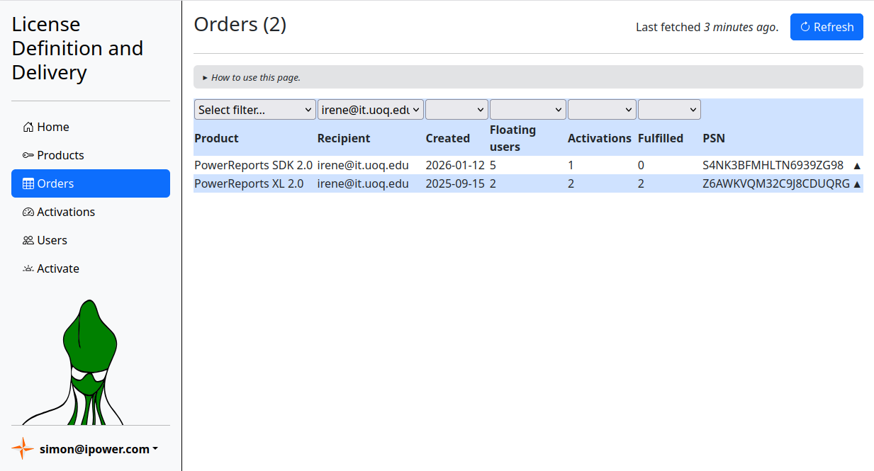Expand the PowerReports SDK 2.0 row triangle
Screen dimensions: 874x471
pos(856,166)
